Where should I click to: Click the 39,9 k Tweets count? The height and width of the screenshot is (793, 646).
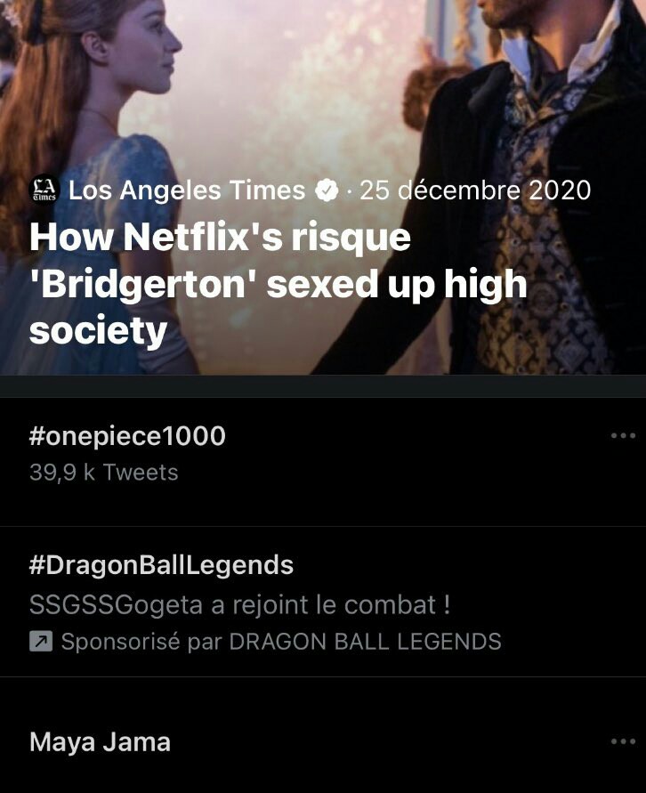click(x=104, y=473)
